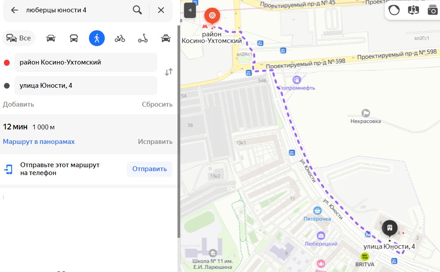The image size is (440, 272).
Task: Edit the starting point field Косино-Ухтомский
Action: [x=86, y=62]
